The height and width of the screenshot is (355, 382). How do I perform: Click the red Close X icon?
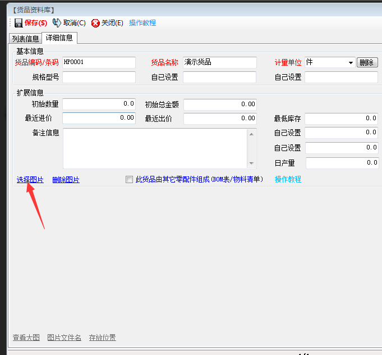[95, 23]
